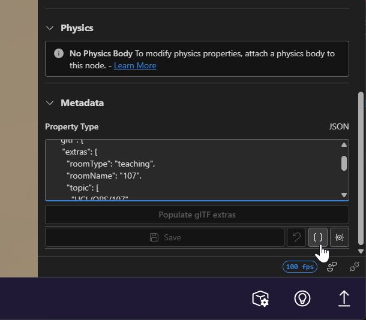This screenshot has width=366, height=320.
Task: Click the curly braces format JSON icon
Action: pos(317,237)
